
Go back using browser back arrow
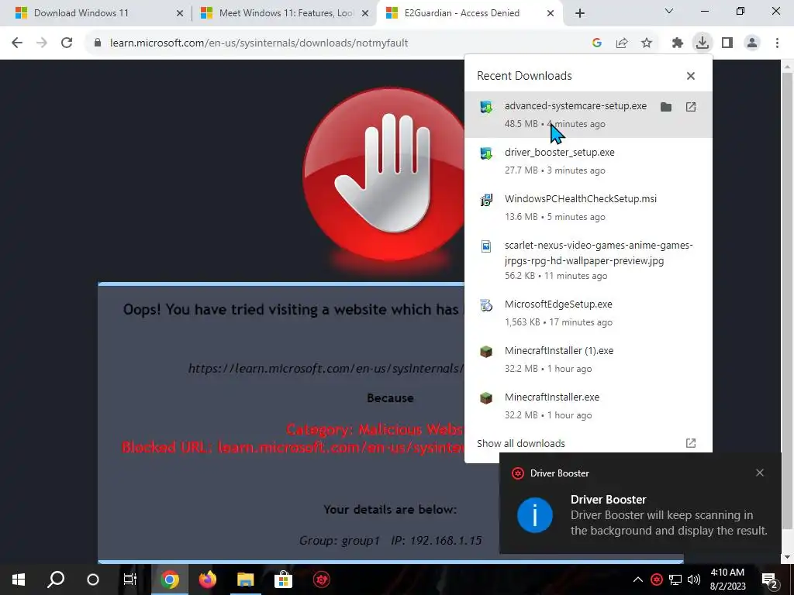[x=17, y=43]
